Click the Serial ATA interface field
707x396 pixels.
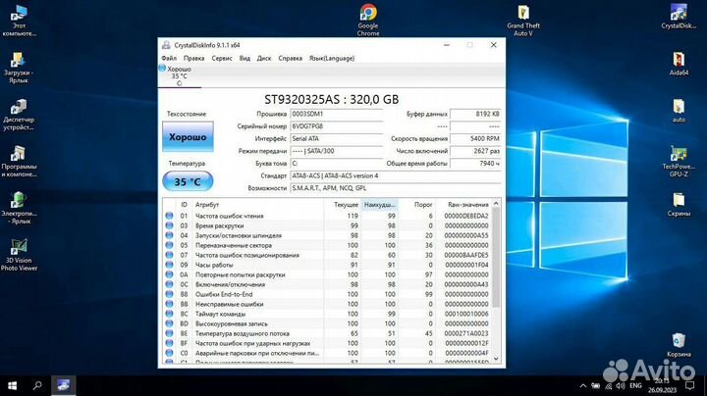point(337,138)
